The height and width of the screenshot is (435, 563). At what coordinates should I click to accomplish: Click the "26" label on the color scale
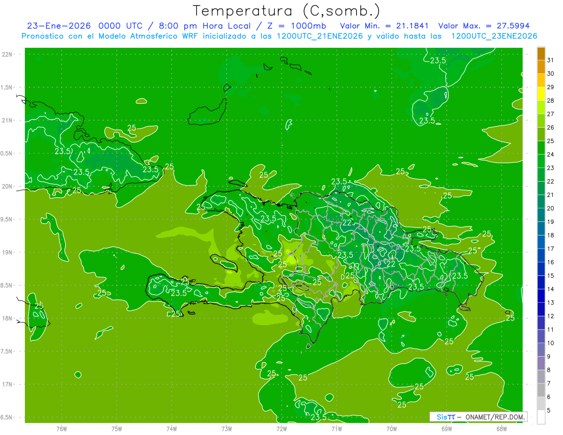(550, 127)
